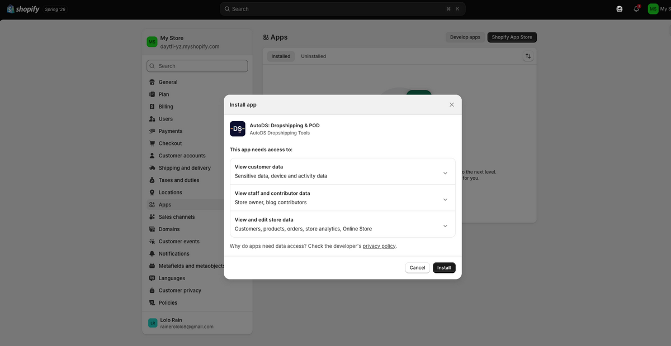Open General settings page label
The width and height of the screenshot is (671, 346).
tap(168, 82)
